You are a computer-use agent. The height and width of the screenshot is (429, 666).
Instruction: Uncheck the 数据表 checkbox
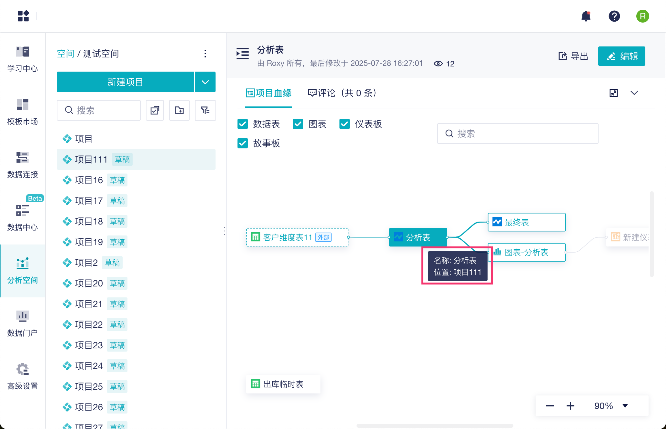pyautogui.click(x=243, y=124)
